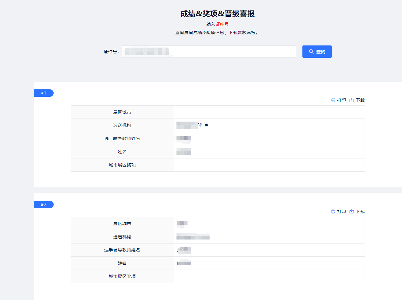Viewport: 402px width, 300px height.
Task: Click download icon for record #2
Action: (x=352, y=212)
